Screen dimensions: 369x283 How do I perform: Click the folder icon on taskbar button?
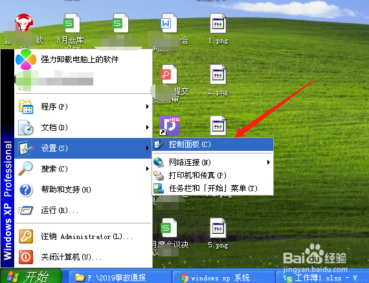[80, 278]
